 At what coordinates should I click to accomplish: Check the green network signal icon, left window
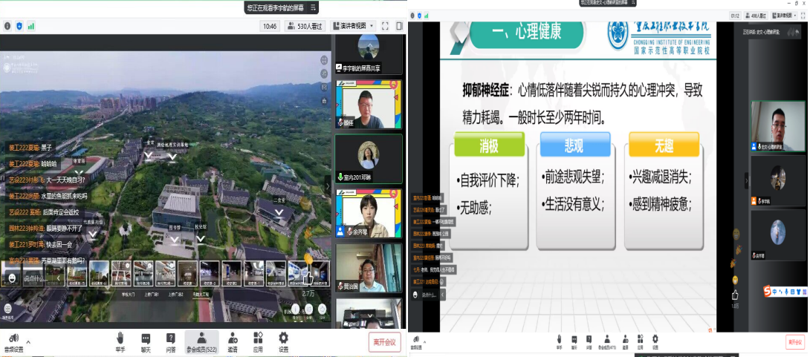[31, 26]
